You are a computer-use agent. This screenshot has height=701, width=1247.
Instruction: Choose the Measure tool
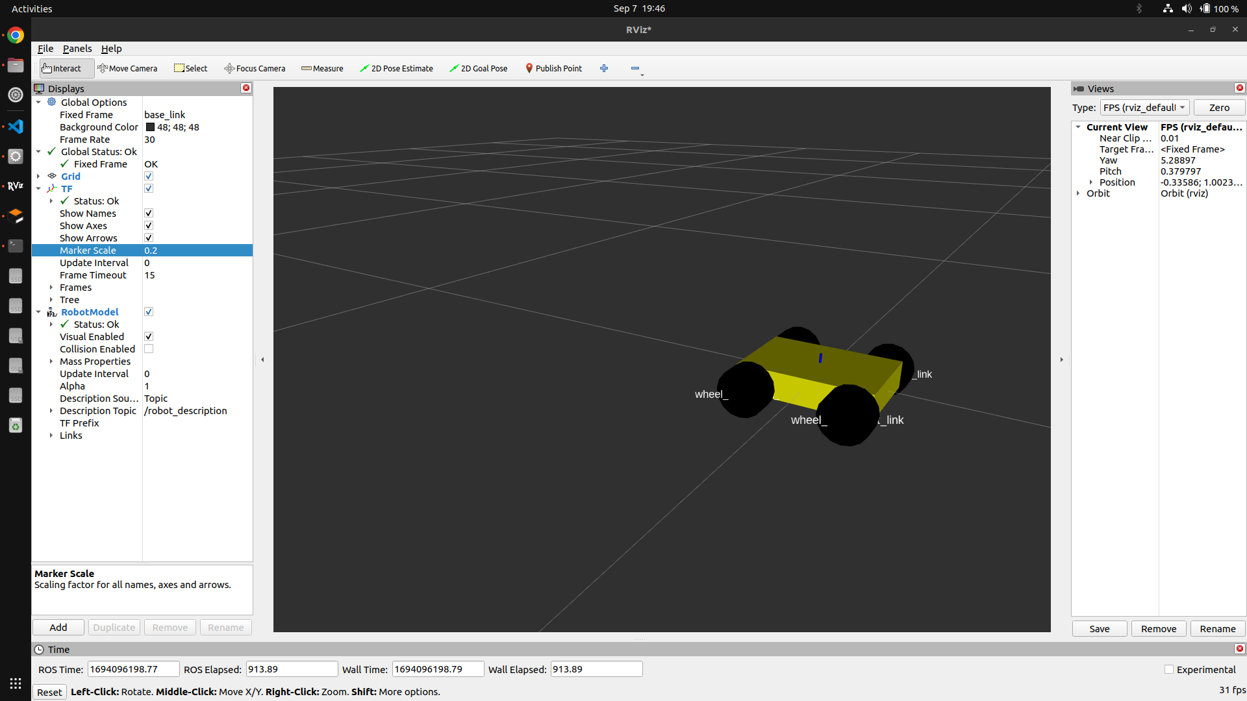(322, 68)
